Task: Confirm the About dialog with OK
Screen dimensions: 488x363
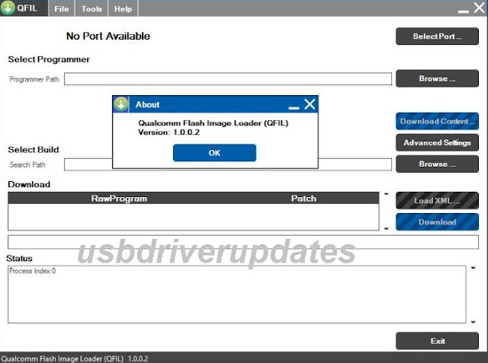Action: pos(214,153)
